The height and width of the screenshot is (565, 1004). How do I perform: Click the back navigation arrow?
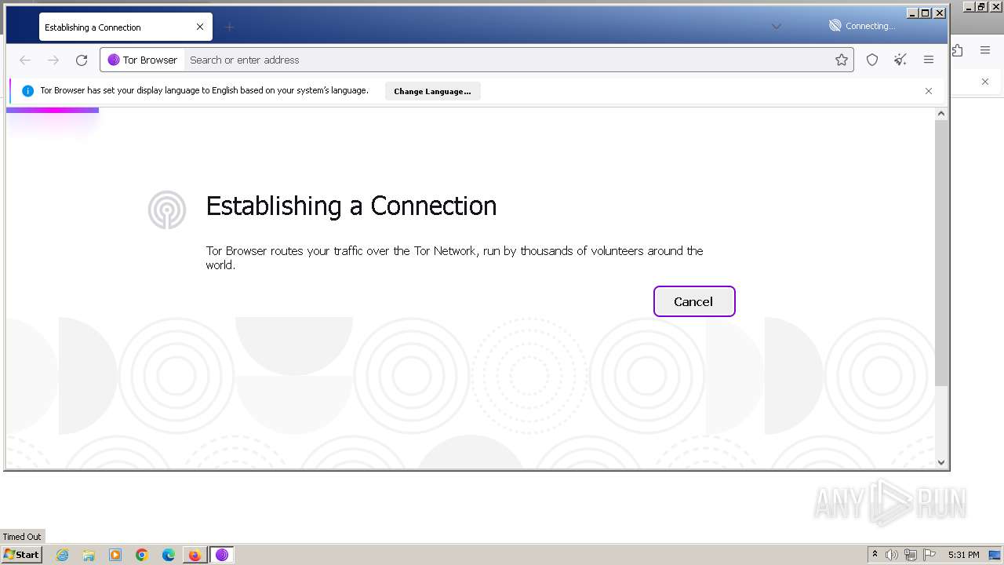tap(25, 60)
